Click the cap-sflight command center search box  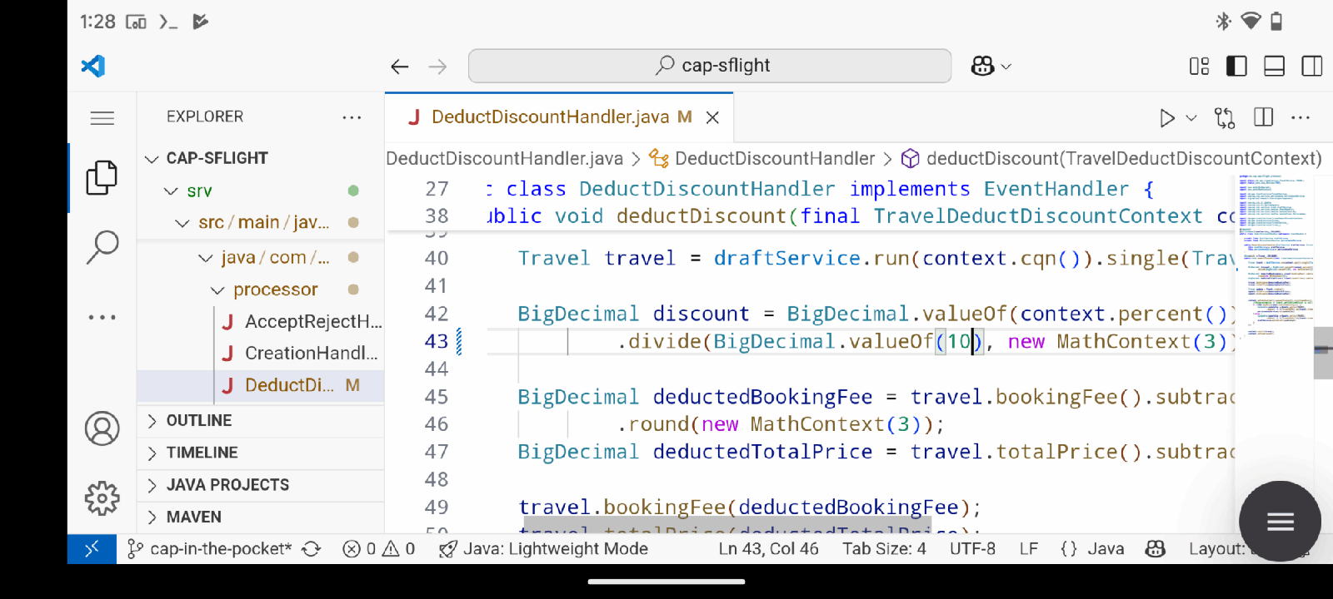coord(710,66)
